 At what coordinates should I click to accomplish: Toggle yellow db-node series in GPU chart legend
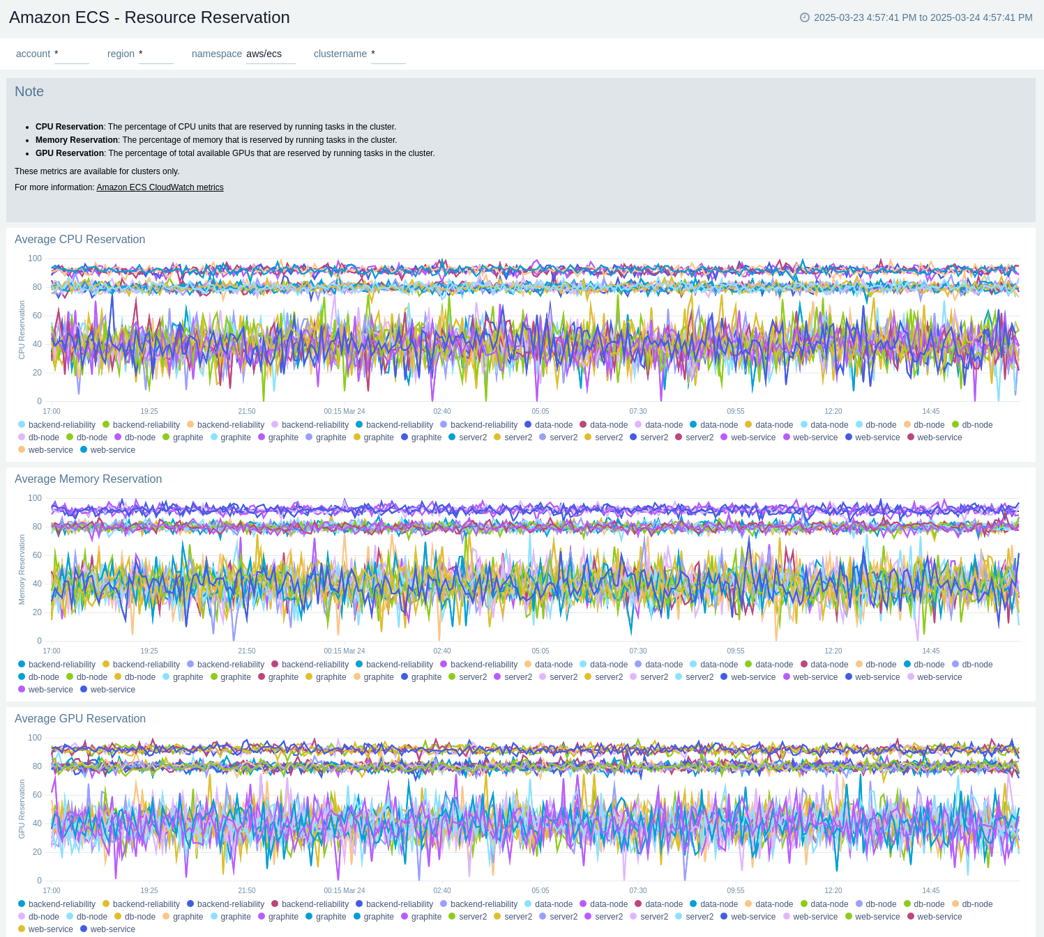135,917
